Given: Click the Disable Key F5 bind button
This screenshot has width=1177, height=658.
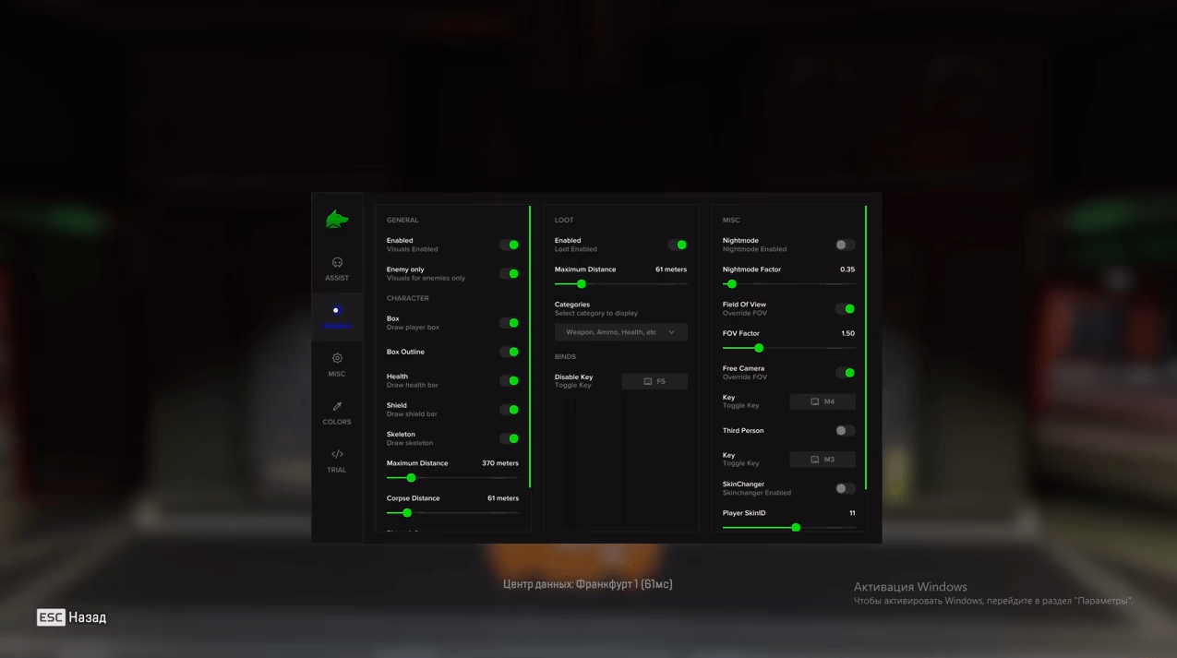Looking at the screenshot, I should 655,381.
